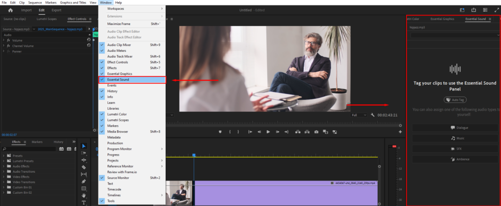This screenshot has height=206, width=501.
Task: Switch to the Export workspace tab
Action: tap(56, 10)
